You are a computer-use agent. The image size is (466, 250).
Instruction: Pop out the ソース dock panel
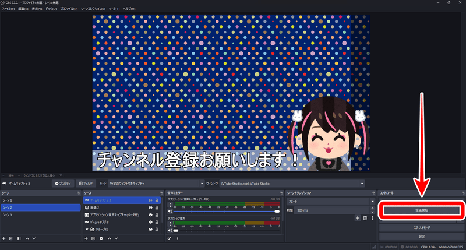[161, 193]
